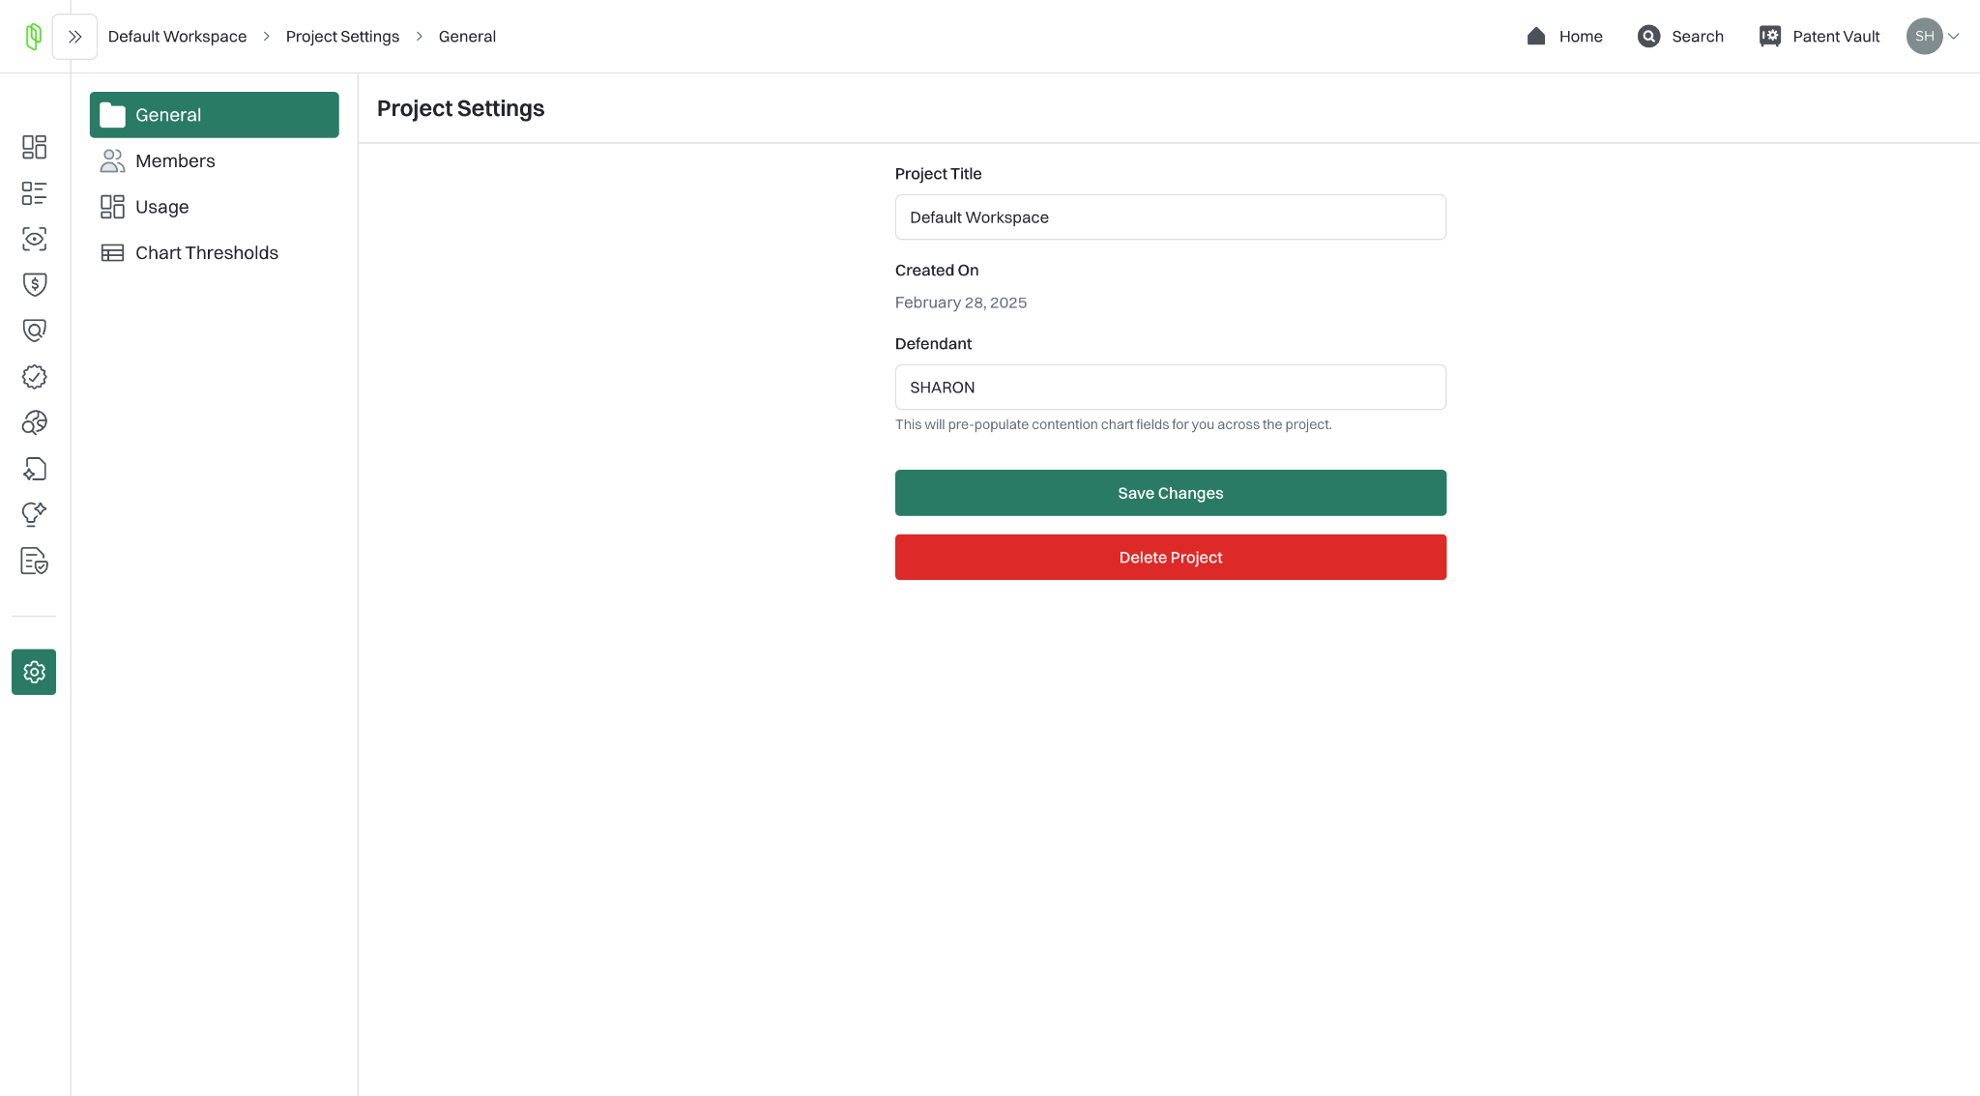
Task: Open the document shield icon in sidebar
Action: 34,561
